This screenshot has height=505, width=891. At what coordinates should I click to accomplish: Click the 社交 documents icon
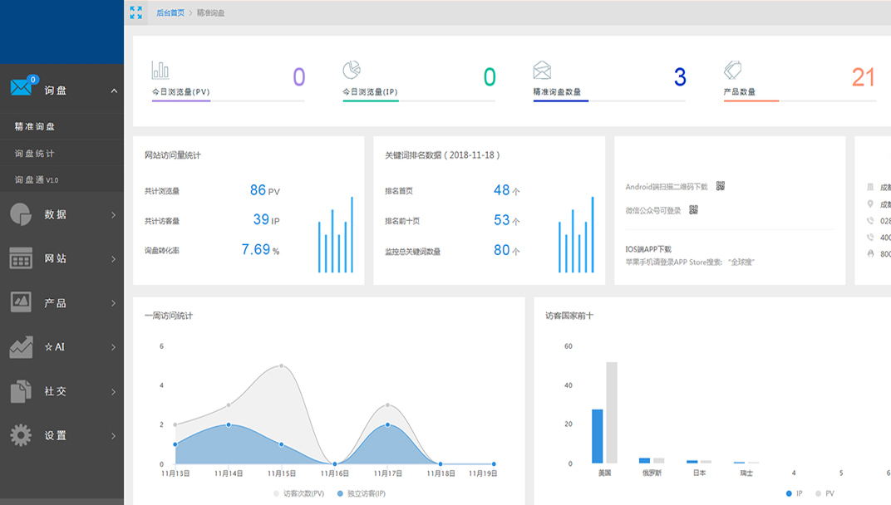click(x=21, y=391)
